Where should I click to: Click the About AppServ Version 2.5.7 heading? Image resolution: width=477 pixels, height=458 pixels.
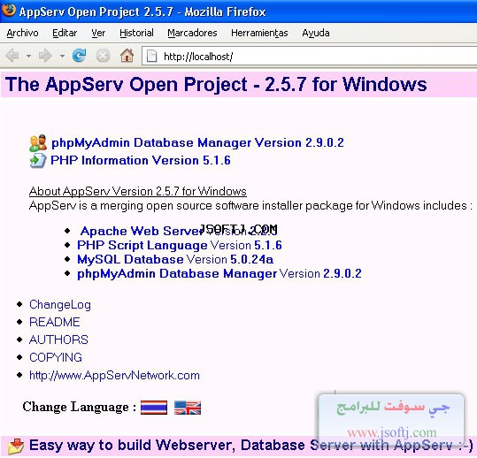(138, 192)
